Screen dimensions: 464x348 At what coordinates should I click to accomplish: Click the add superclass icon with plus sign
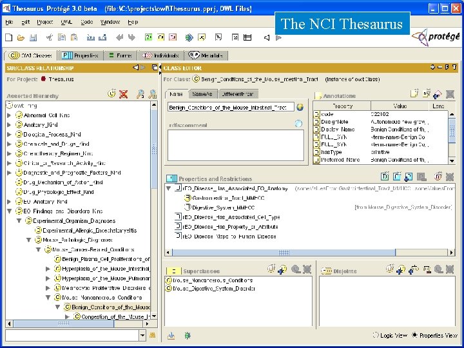coord(283,269)
